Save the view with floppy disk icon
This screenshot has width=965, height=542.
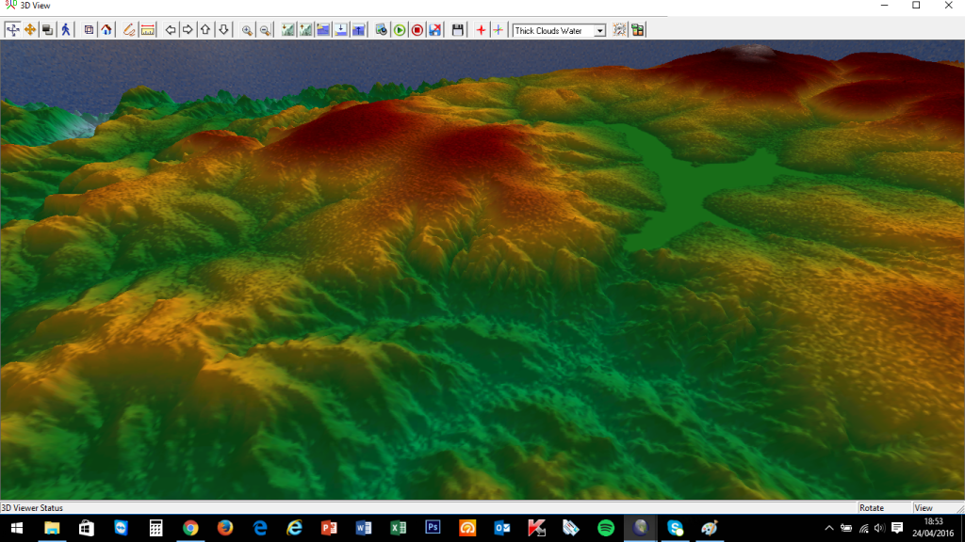point(458,30)
